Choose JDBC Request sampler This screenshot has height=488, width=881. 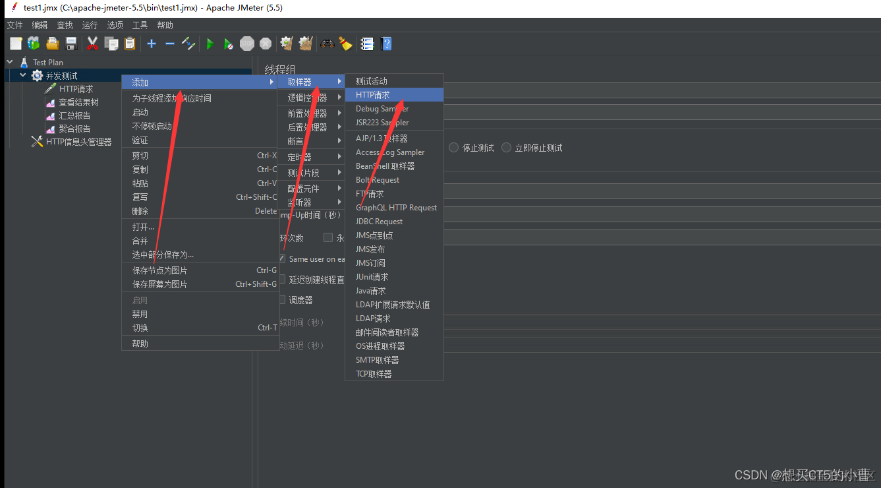coord(394,222)
